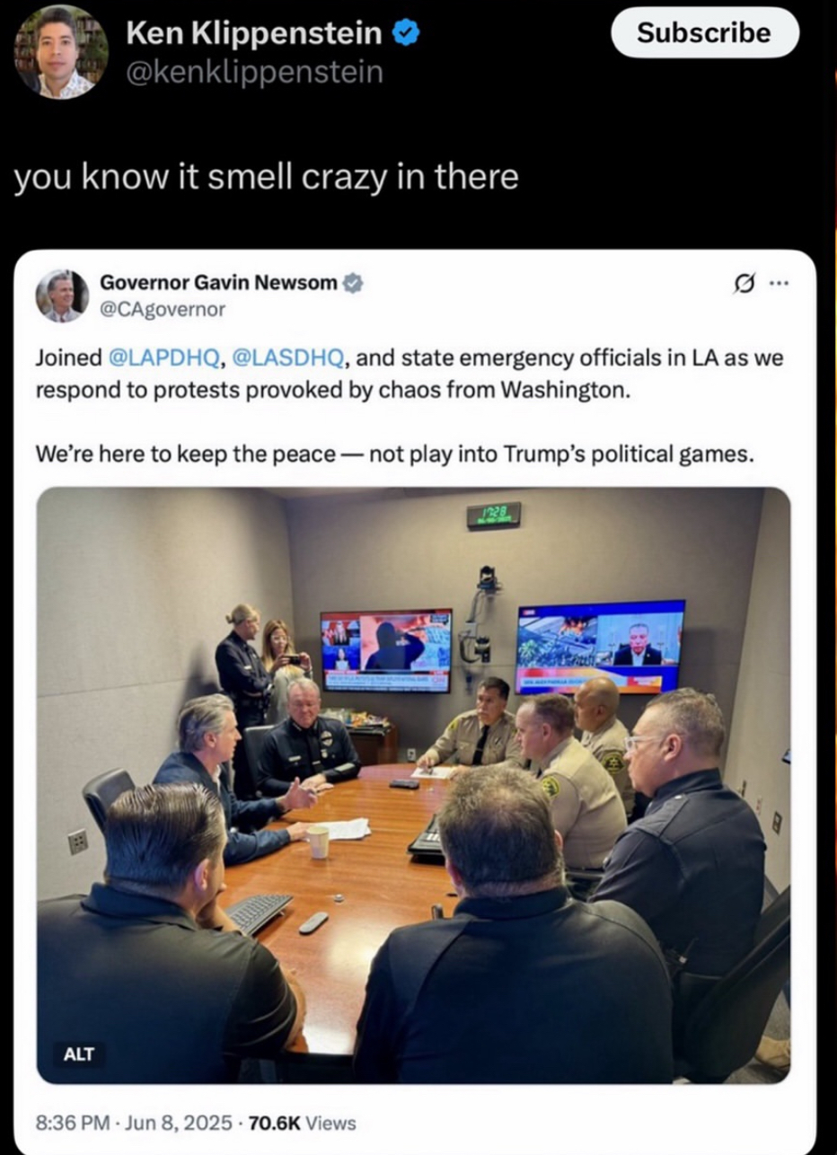This screenshot has width=837, height=1155.
Task: Click the Subscribe button
Action: tap(704, 33)
